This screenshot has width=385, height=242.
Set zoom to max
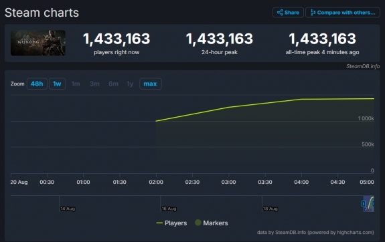150,84
